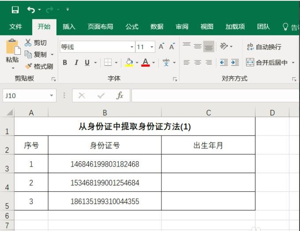The image size is (300, 231).
Task: Open Customize Quick Access Toolbar dropdown
Action: [x=67, y=9]
